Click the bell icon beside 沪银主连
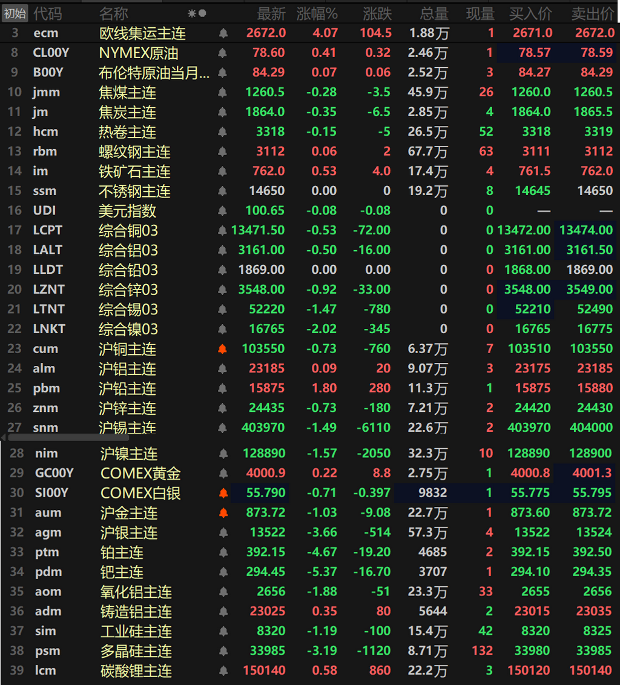The width and height of the screenshot is (620, 685). point(223,532)
